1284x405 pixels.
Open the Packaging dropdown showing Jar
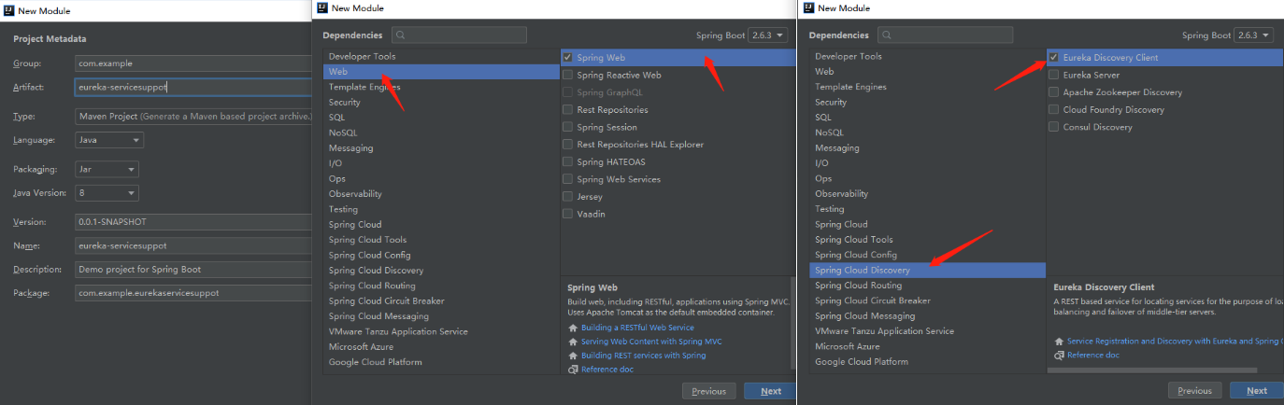pyautogui.click(x=107, y=170)
